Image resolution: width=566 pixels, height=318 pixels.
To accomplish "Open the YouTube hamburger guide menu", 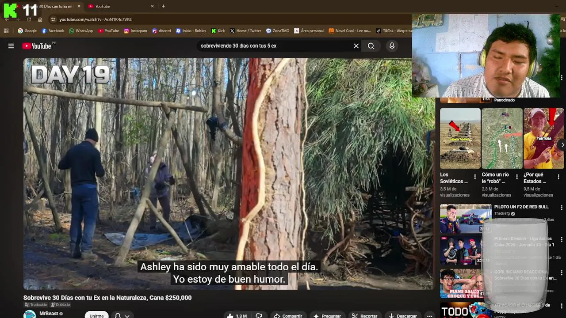I will (x=11, y=46).
